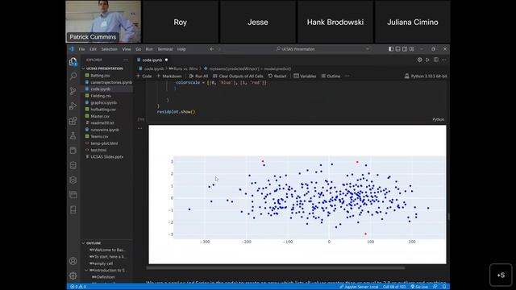Open Teams.csv in the explorer
Screen dimensions: 516x290
point(99,136)
